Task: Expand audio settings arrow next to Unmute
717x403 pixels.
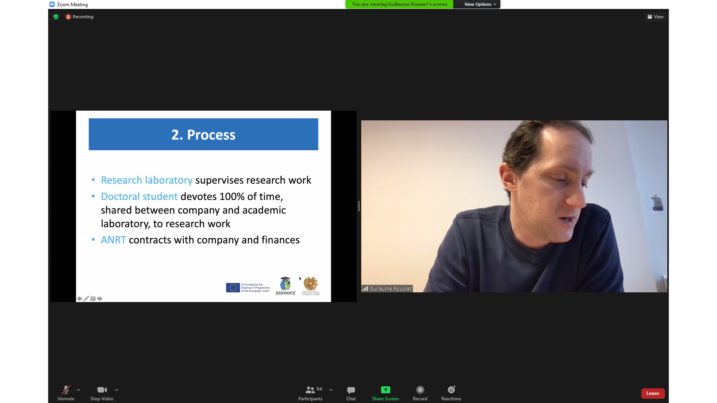Action: pos(78,390)
